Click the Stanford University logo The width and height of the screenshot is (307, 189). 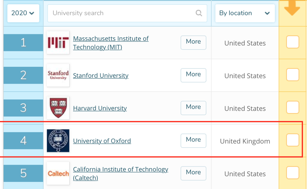click(x=58, y=75)
